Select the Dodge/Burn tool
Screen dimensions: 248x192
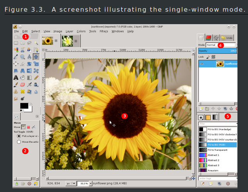pos(23,99)
